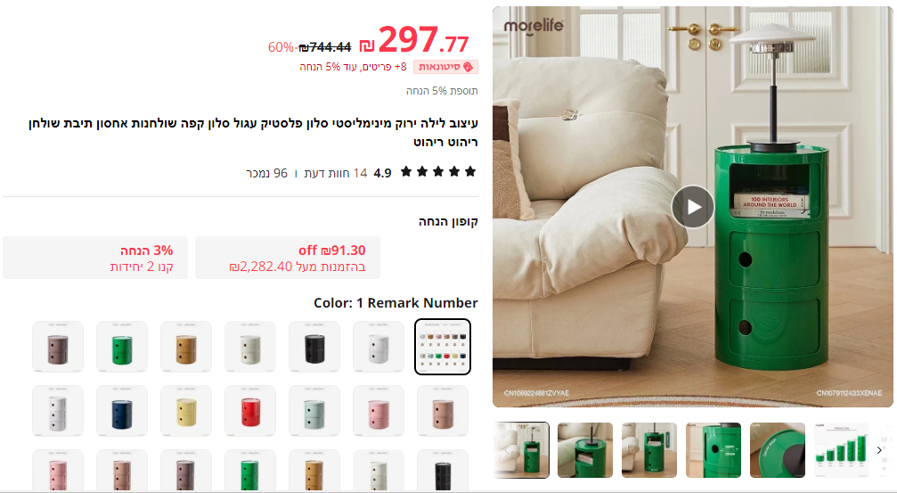
Task: Pick the red two-tier cabinet option
Action: 250,411
